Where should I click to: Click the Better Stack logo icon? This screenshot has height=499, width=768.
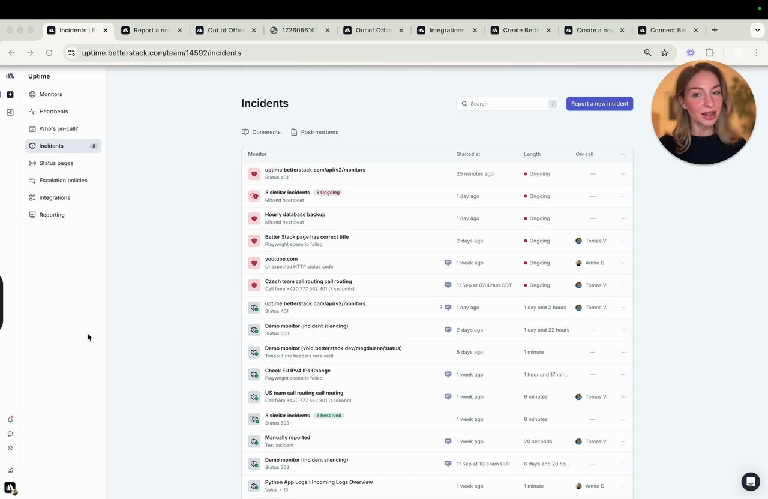click(x=10, y=76)
